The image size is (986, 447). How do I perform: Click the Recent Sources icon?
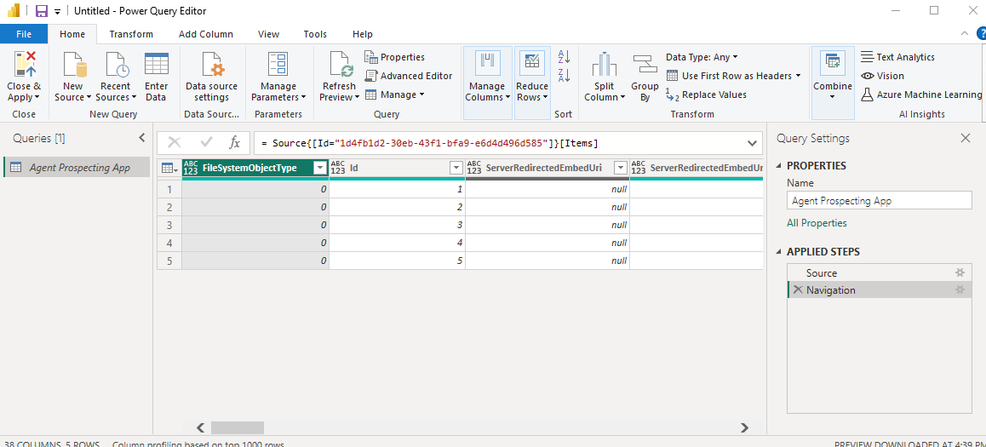(117, 65)
